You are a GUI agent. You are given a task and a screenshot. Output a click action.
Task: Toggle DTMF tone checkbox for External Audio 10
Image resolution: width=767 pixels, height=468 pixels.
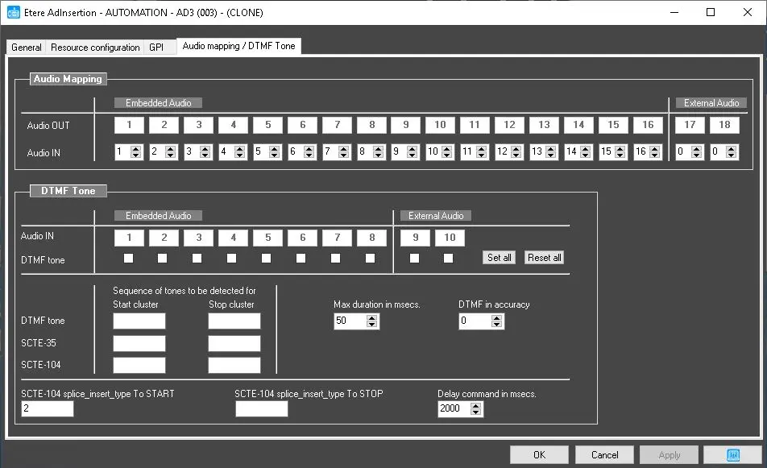tap(449, 259)
